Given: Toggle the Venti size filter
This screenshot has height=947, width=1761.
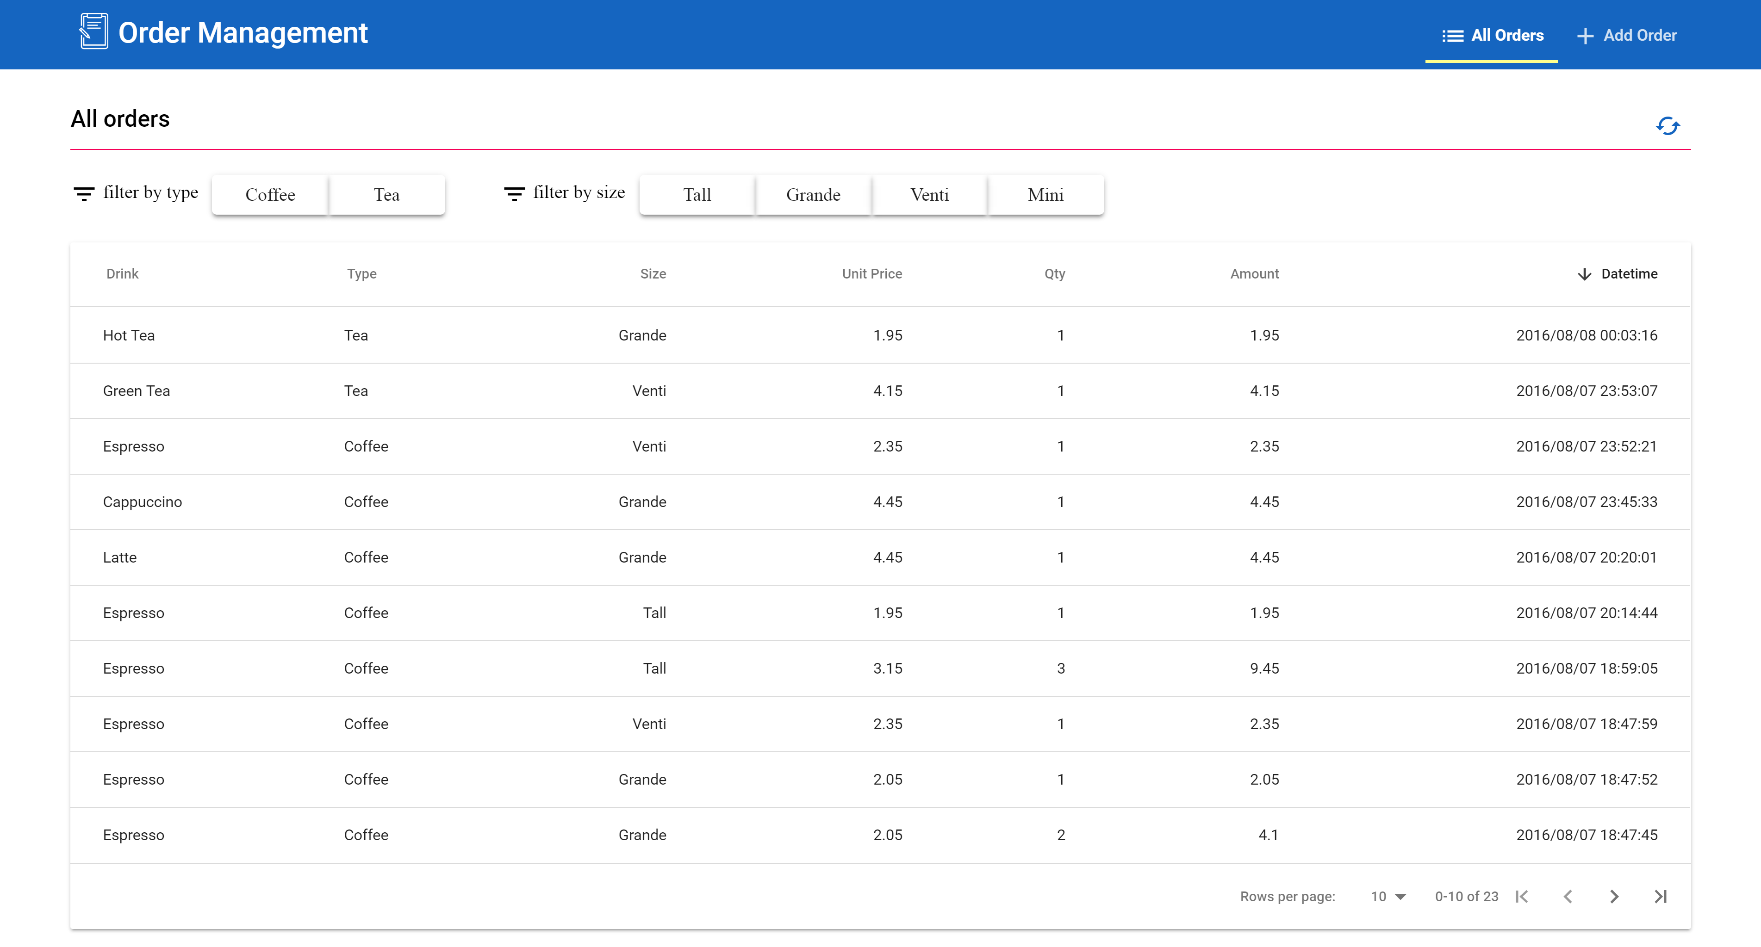Looking at the screenshot, I should tap(929, 195).
